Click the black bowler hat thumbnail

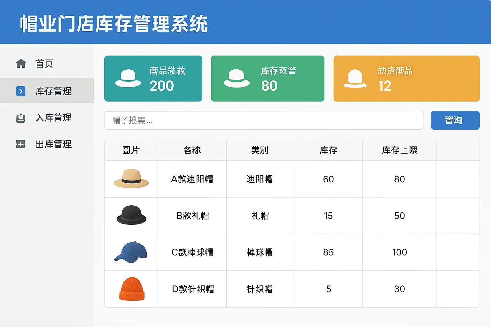pos(131,215)
